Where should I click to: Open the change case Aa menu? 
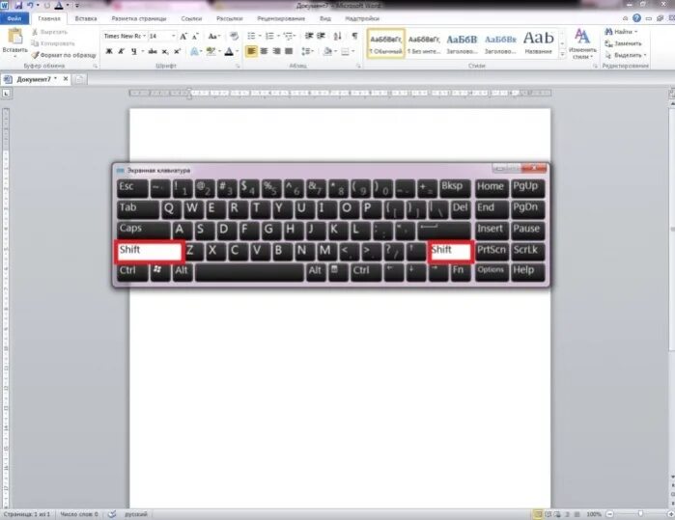click(x=214, y=36)
